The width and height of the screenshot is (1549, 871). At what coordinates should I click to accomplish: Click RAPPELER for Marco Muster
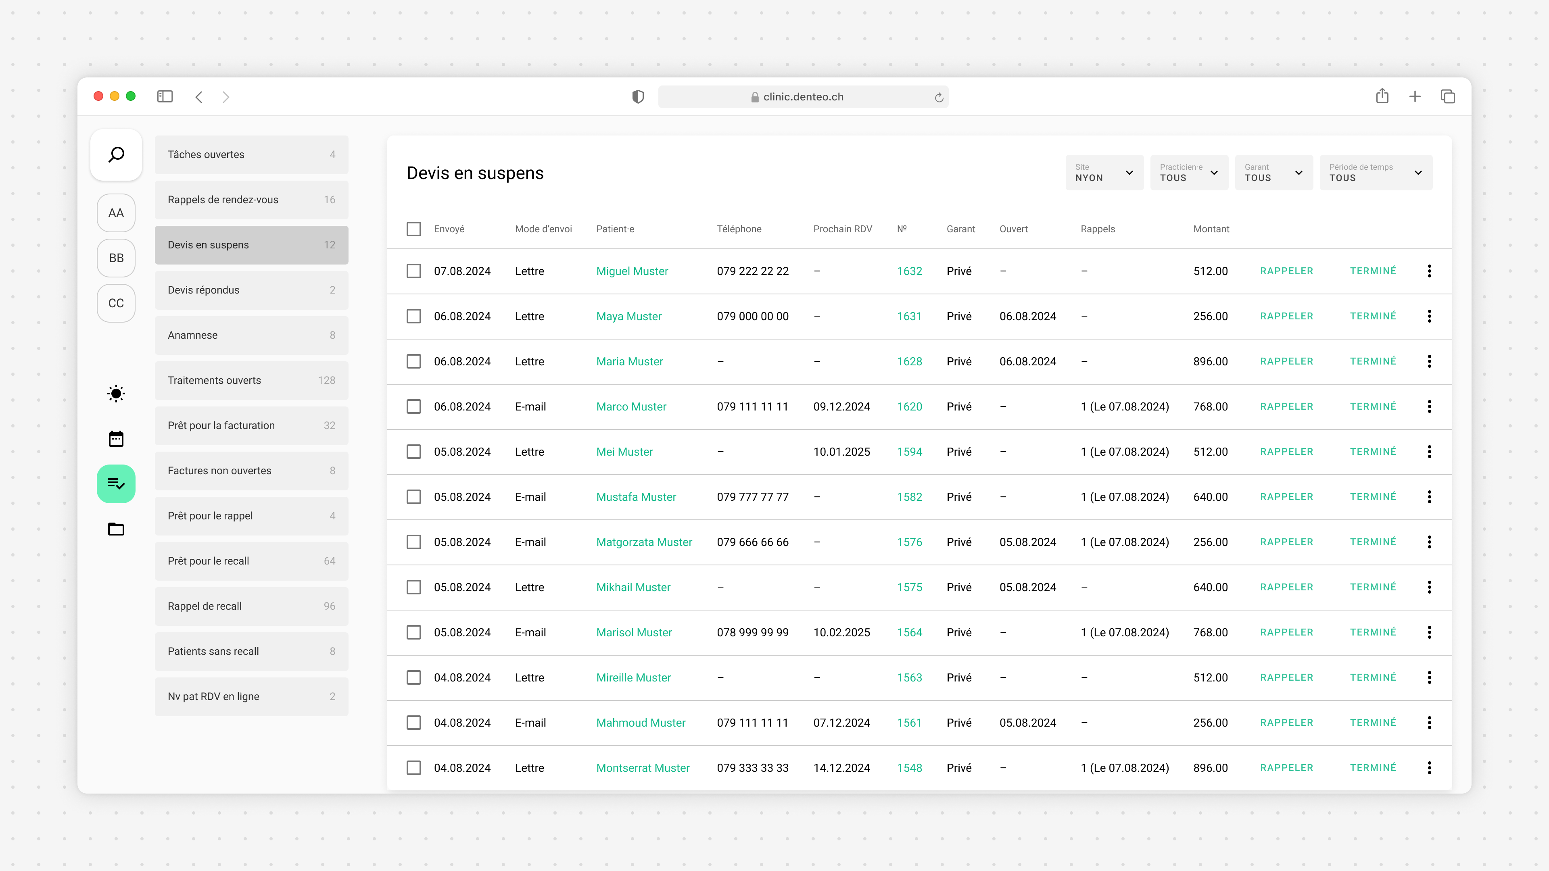click(1286, 406)
